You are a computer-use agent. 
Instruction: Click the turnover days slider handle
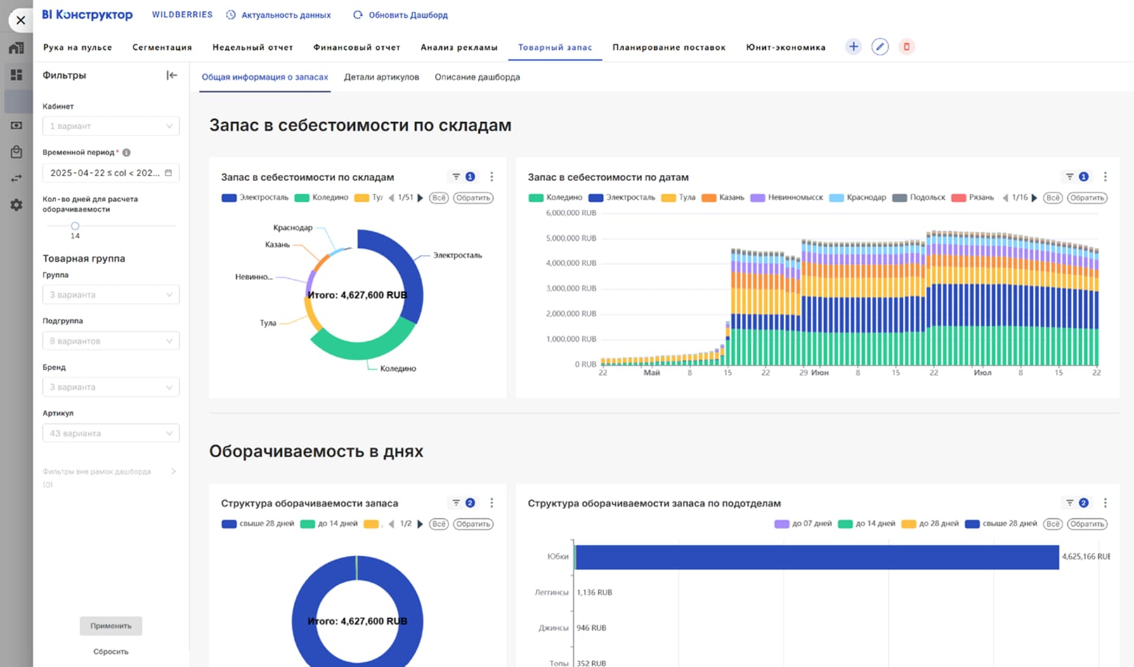[75, 226]
